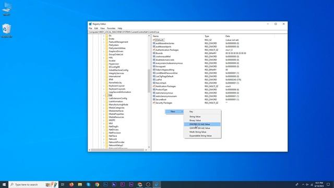Select the fullprivilegeauditing value name

[165, 70]
